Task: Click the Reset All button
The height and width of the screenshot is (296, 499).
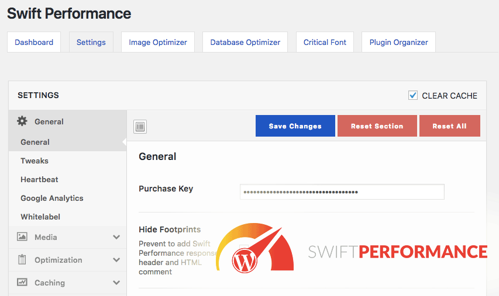Action: pyautogui.click(x=449, y=126)
